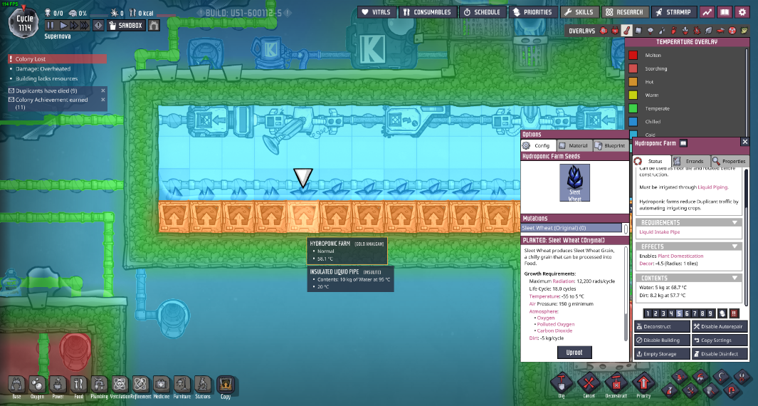The height and width of the screenshot is (406, 758).
Task: Toggle the Plumbing overlay icon
Action: [662, 31]
